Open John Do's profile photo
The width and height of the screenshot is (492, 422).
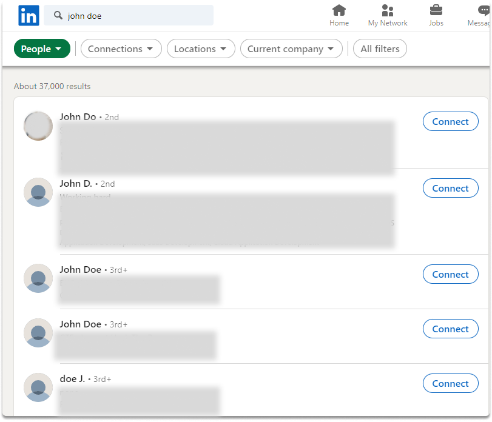[x=38, y=126]
